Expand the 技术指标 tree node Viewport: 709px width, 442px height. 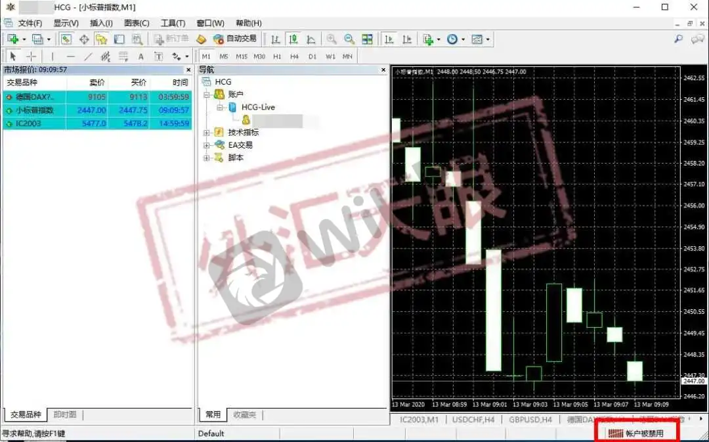207,133
